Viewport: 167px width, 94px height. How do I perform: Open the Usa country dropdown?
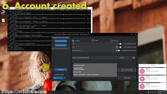pos(117,47)
